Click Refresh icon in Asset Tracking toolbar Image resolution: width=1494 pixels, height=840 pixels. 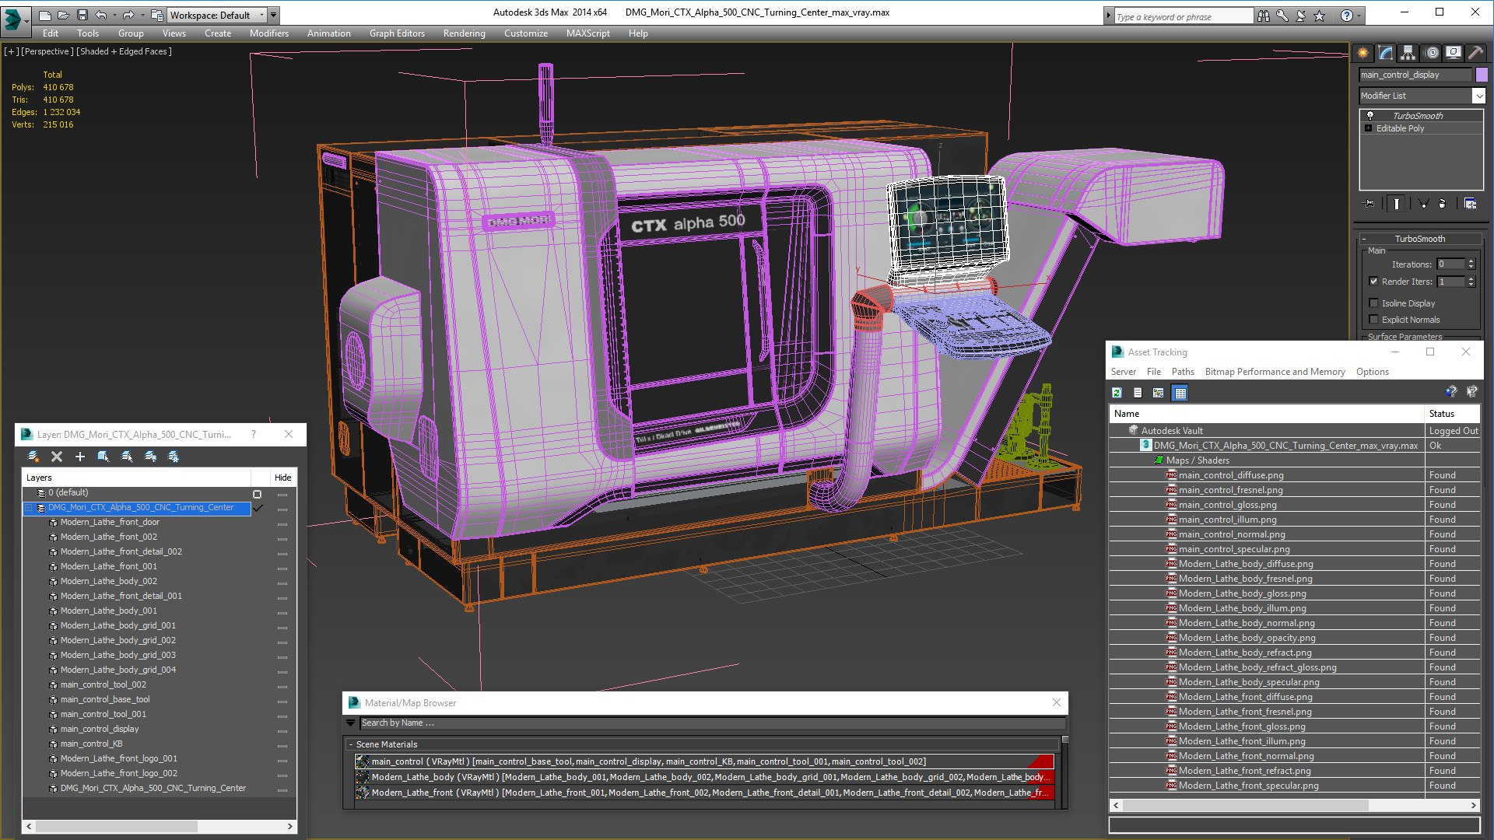(x=1117, y=393)
